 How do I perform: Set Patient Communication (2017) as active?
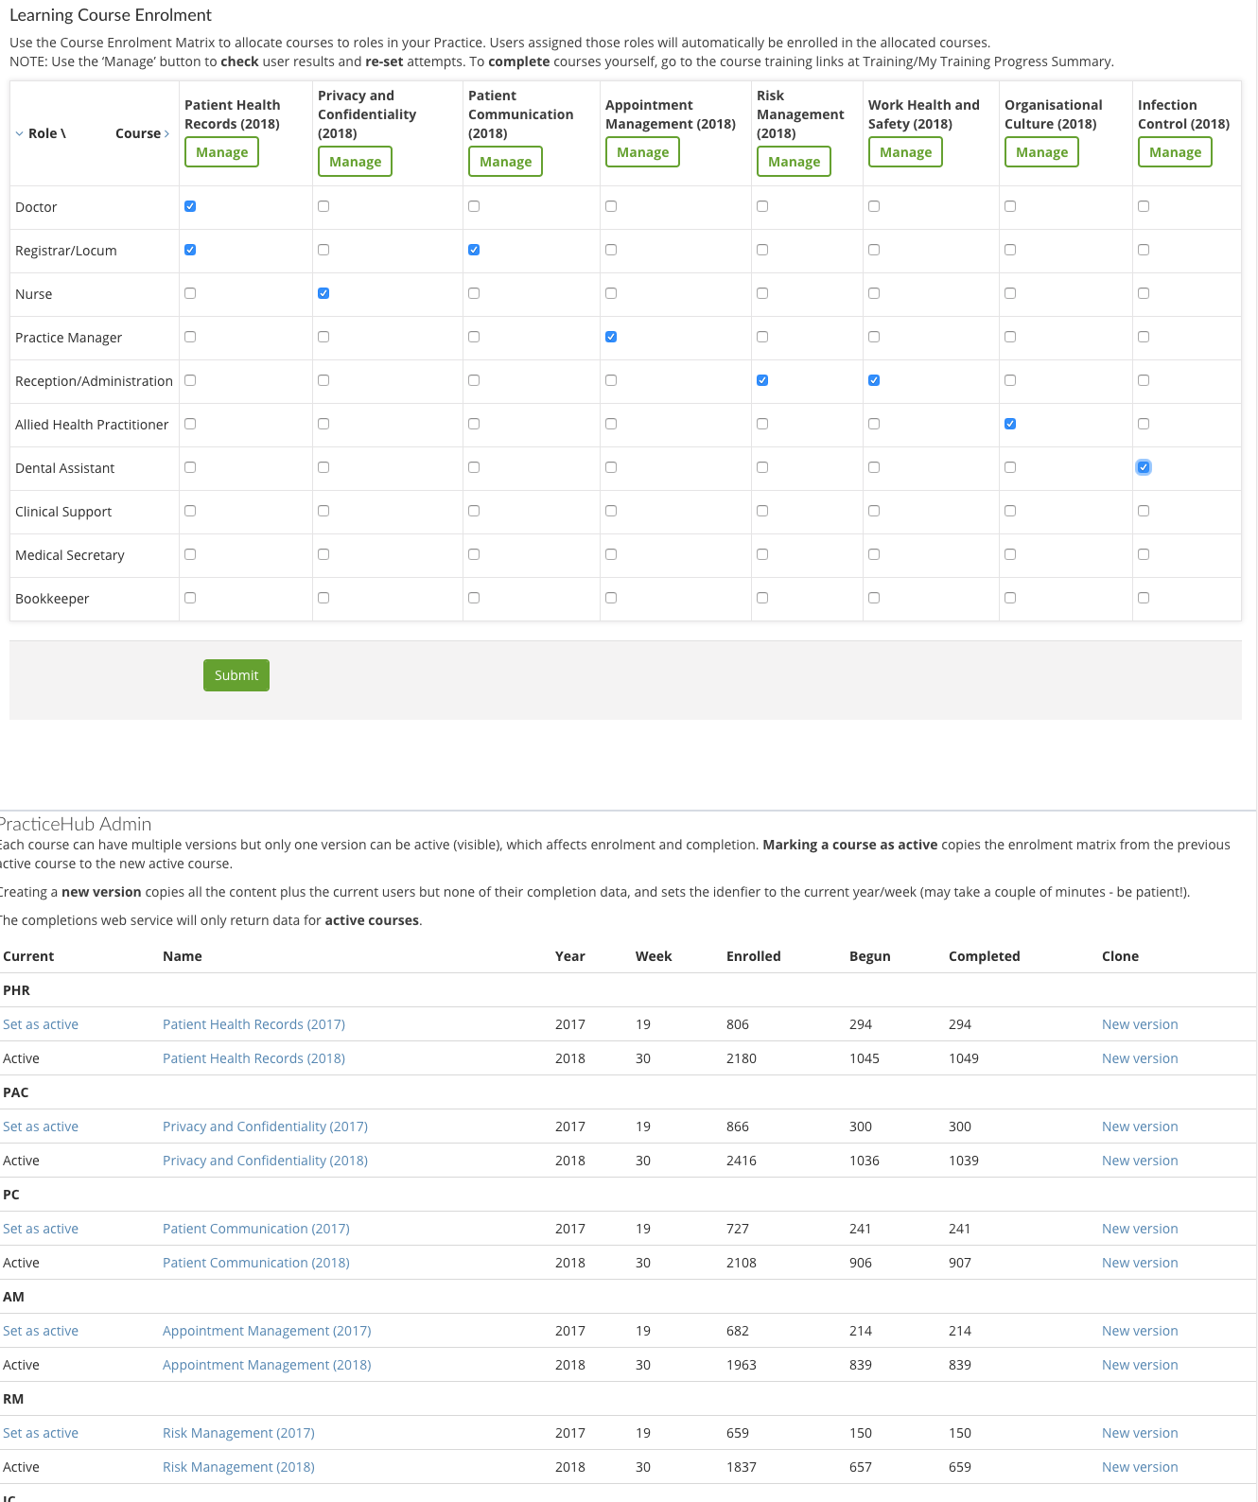41,1229
